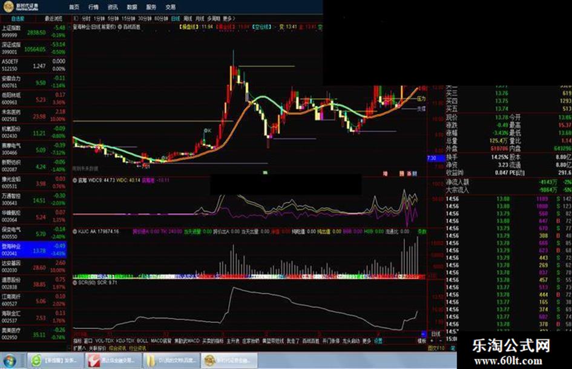The height and width of the screenshot is (369, 572).
Task: Select highlighted stock 002041 in watchlist
Action: click(x=33, y=250)
